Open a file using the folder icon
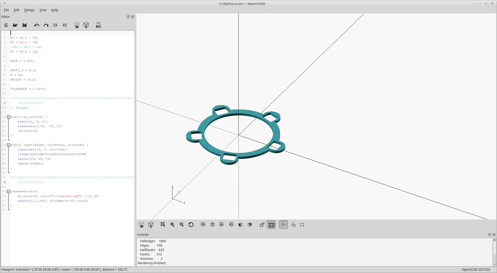The image size is (497, 273). [15, 25]
